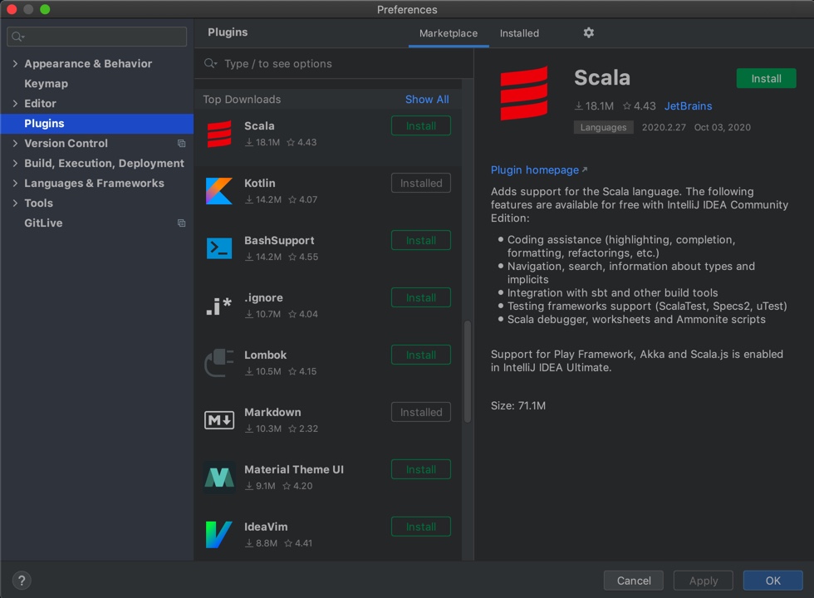Install the Material Theme UI plugin

tap(420, 469)
